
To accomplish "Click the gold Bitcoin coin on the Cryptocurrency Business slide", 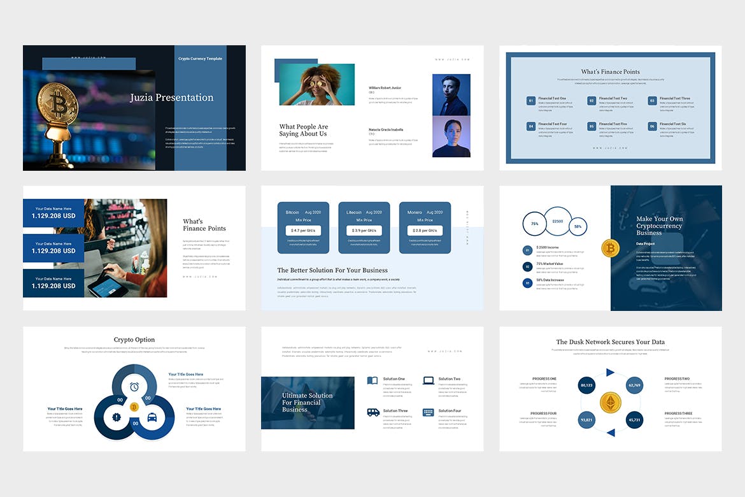I will [x=610, y=248].
